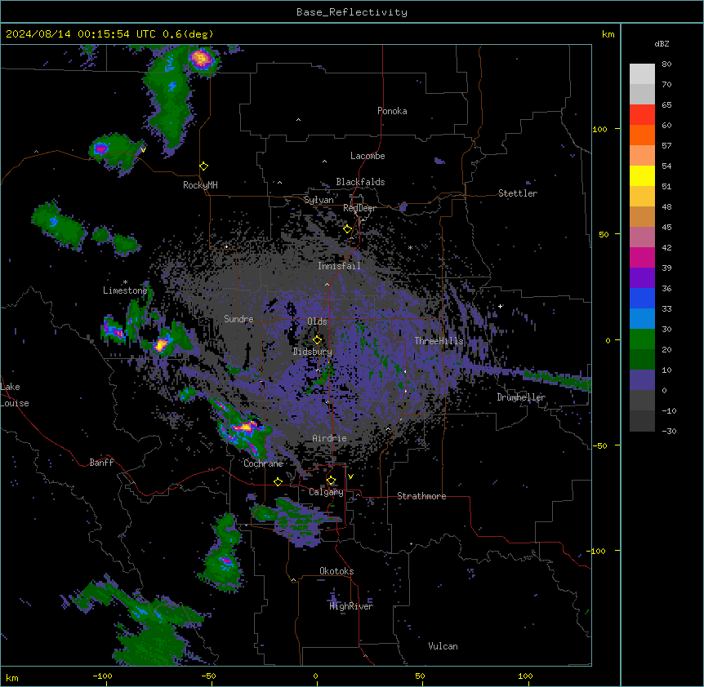Image resolution: width=704 pixels, height=687 pixels.
Task: Click the intense storm cell north of RockyMH
Action: click(200, 58)
